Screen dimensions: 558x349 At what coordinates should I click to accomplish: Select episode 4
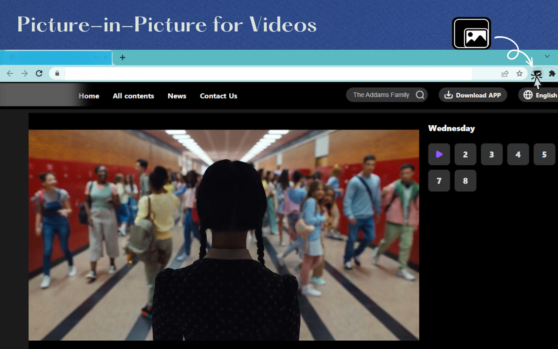(518, 154)
